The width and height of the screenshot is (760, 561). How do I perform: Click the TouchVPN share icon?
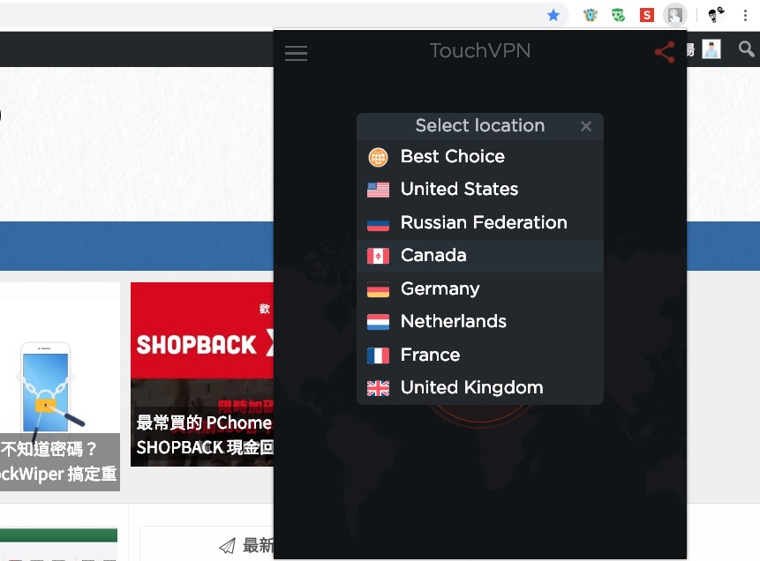(665, 52)
